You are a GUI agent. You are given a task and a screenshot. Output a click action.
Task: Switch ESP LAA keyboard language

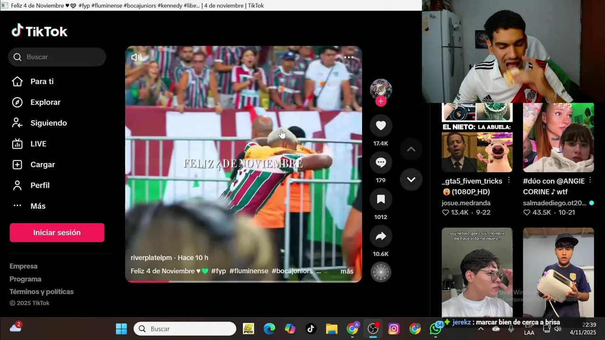(529, 329)
